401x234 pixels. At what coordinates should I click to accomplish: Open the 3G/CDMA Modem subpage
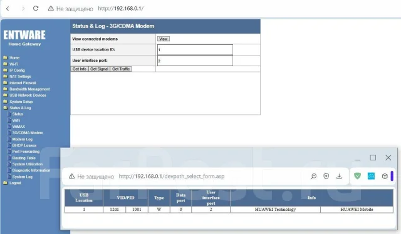coord(28,133)
